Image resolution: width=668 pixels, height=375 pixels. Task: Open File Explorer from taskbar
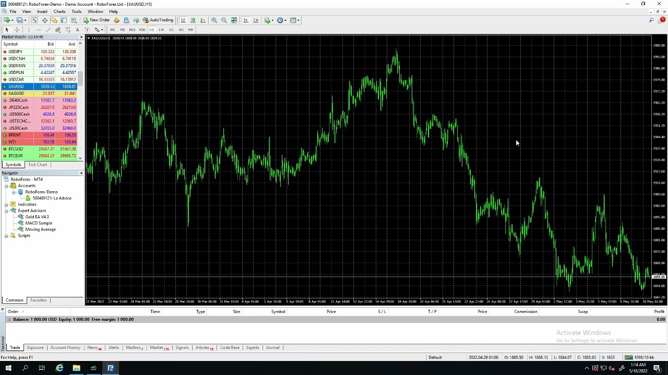click(x=76, y=368)
